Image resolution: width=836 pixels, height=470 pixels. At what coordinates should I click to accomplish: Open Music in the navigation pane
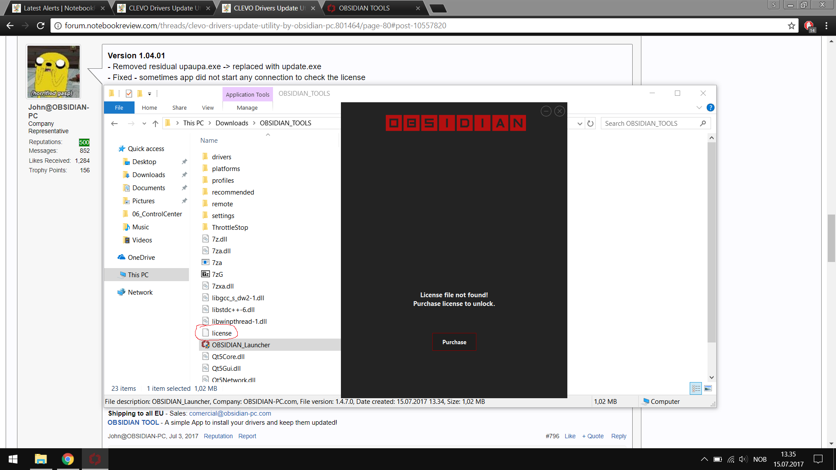click(140, 227)
